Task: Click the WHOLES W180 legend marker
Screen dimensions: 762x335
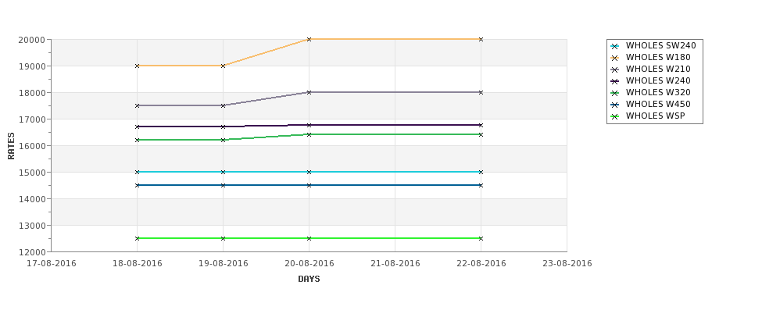Action: pos(615,58)
